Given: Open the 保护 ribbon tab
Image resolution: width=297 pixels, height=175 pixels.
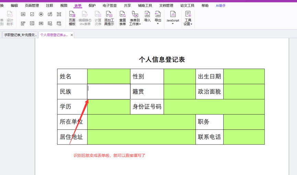Looking at the screenshot, I should click(92, 6).
